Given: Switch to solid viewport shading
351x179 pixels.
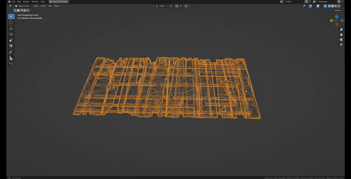Looking at the screenshot, I should click(x=332, y=6).
